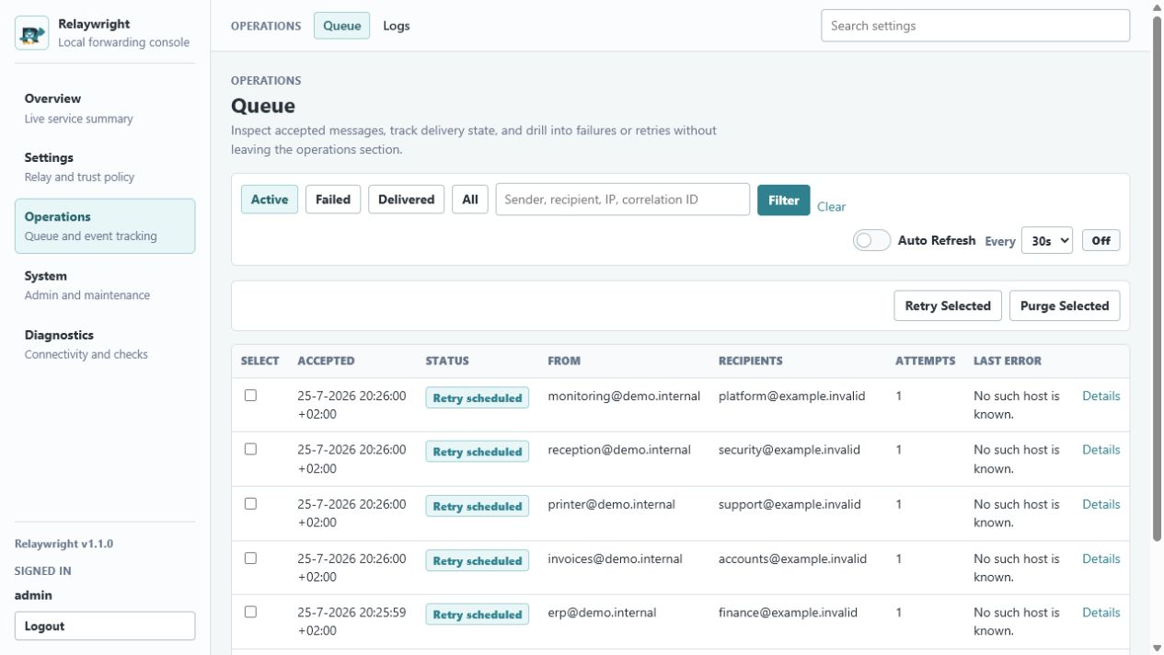Click OPERATIONS breadcrumb in top bar

266,26
